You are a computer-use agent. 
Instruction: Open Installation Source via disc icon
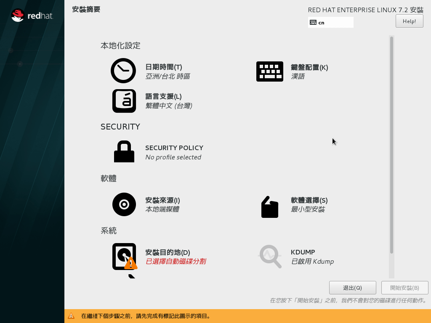click(x=124, y=204)
